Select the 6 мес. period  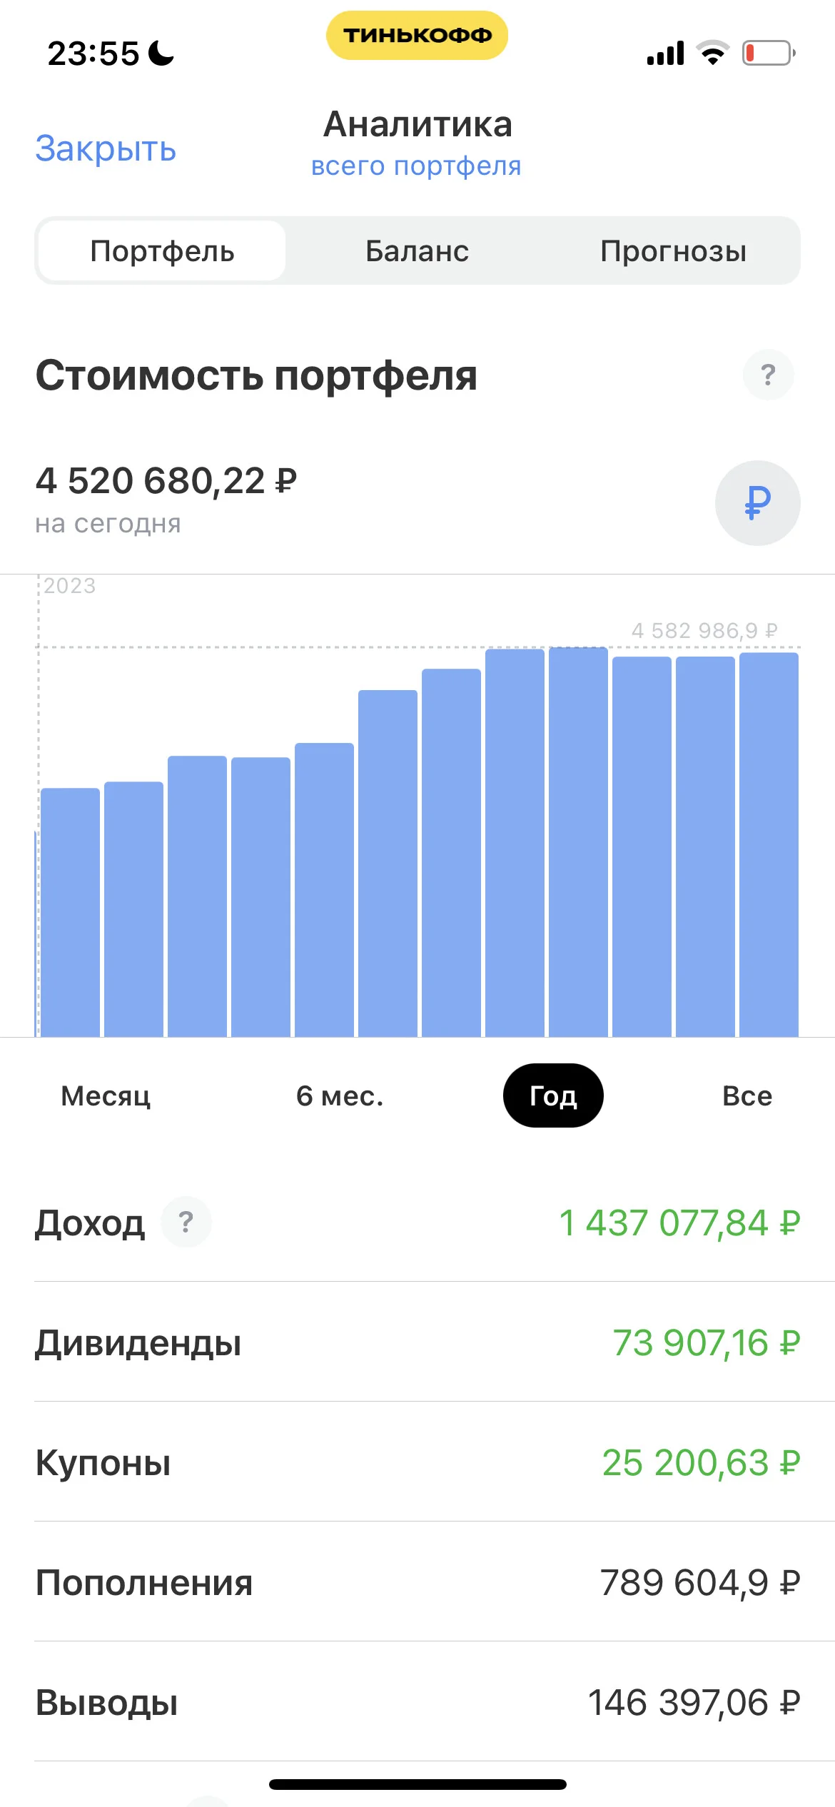(x=340, y=1095)
